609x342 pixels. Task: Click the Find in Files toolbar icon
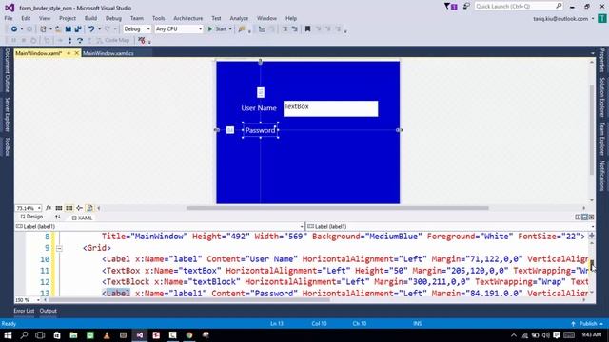point(242,29)
